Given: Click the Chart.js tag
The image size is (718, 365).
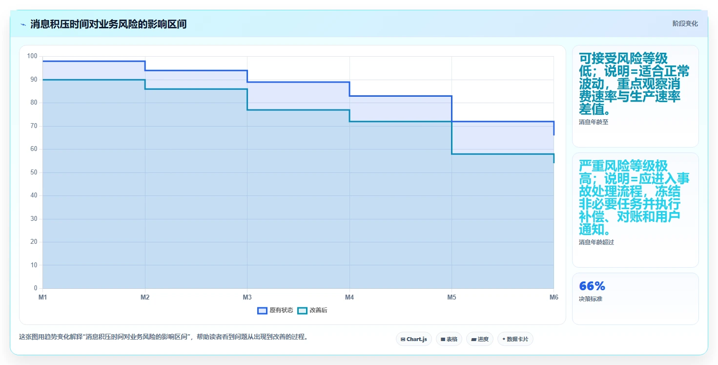Looking at the screenshot, I should click(414, 339).
